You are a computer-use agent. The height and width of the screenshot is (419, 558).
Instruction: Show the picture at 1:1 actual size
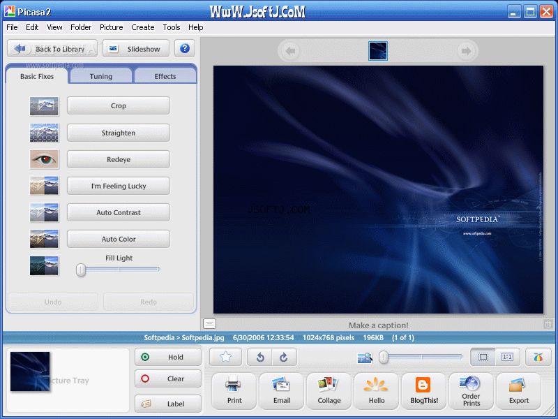[x=507, y=357]
